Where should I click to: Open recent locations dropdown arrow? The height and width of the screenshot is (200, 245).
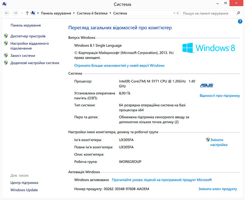(22, 13)
